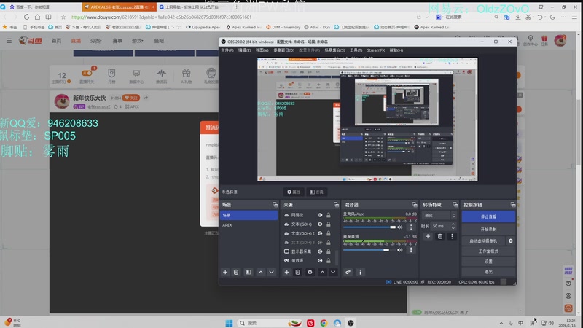Expand hidden system tray icons chevron
This screenshot has height=328, width=583.
pos(501,323)
